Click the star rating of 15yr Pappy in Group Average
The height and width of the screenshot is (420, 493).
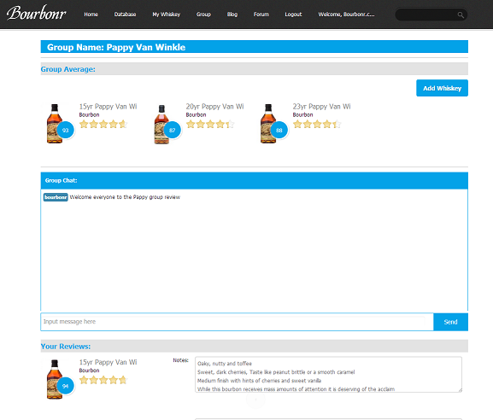click(x=103, y=124)
